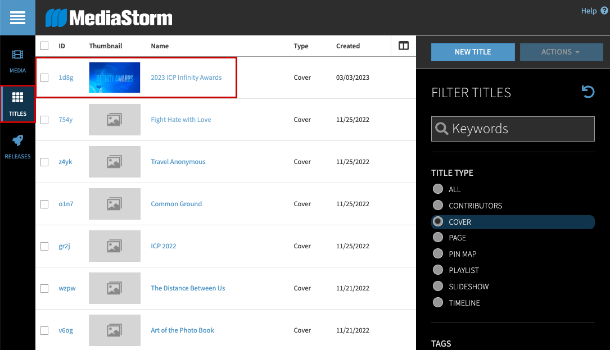
Task: Click the Help question mark icon
Action: tap(604, 11)
